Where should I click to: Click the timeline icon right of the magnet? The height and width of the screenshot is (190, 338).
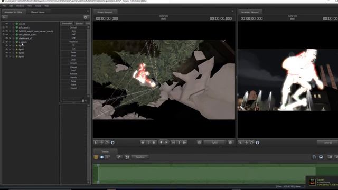pyautogui.click(x=321, y=157)
